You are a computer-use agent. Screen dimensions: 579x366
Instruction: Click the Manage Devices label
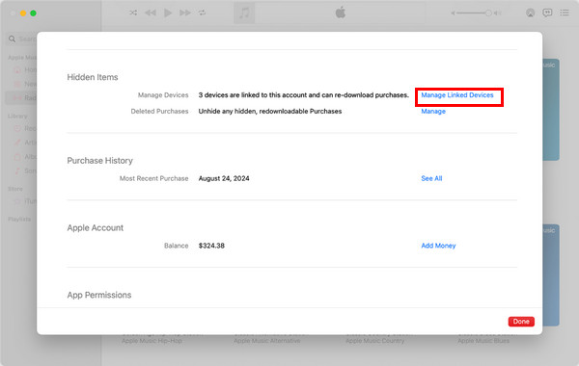pyautogui.click(x=163, y=95)
